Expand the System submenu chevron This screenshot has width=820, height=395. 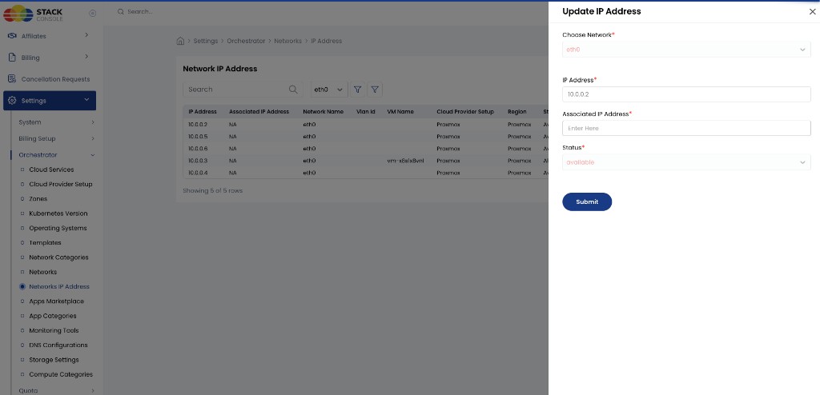pos(93,122)
